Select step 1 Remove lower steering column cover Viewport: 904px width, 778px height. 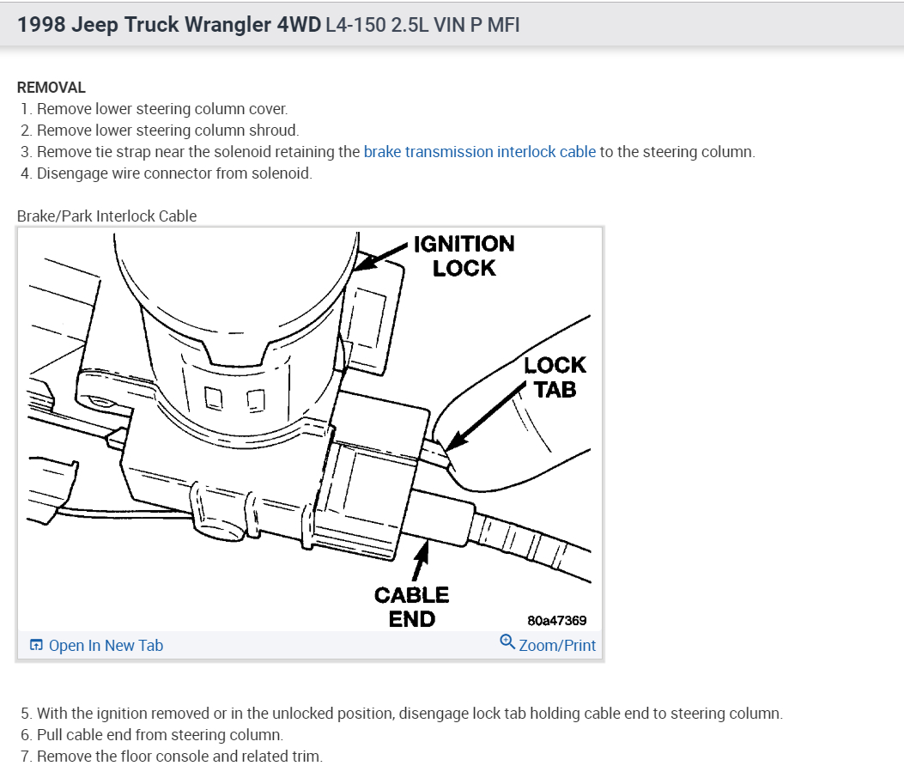click(154, 109)
